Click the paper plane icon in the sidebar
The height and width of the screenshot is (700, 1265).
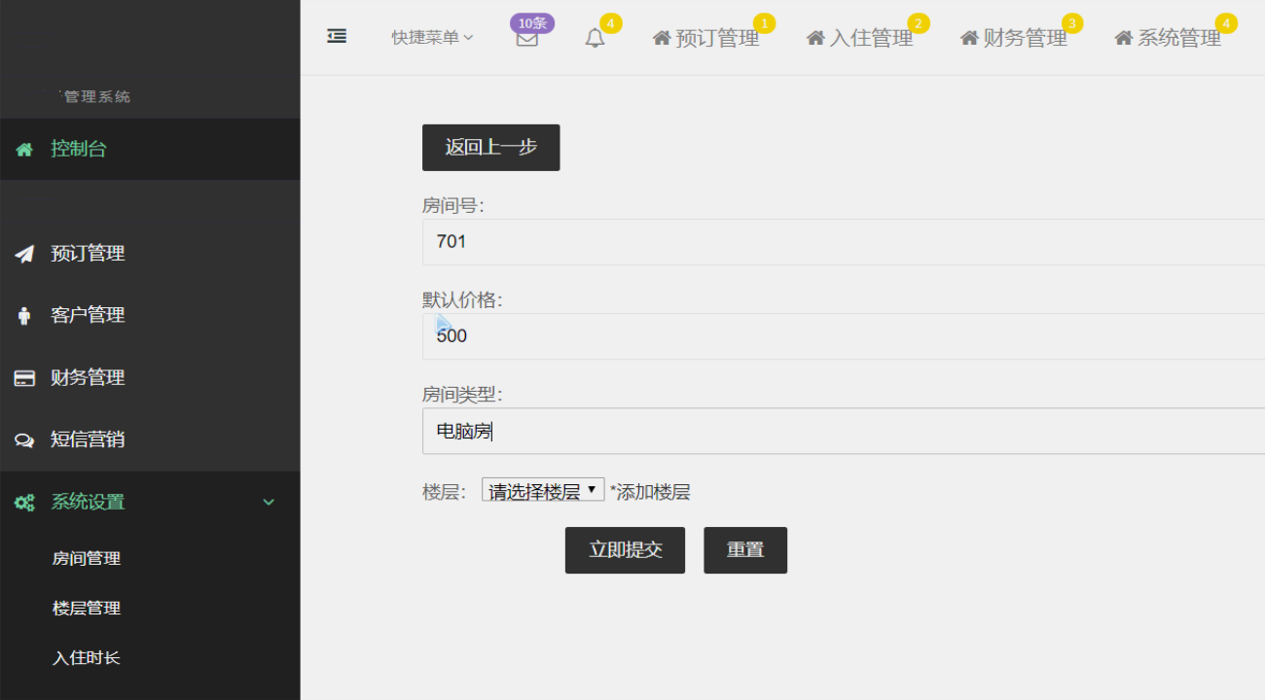[x=24, y=254]
